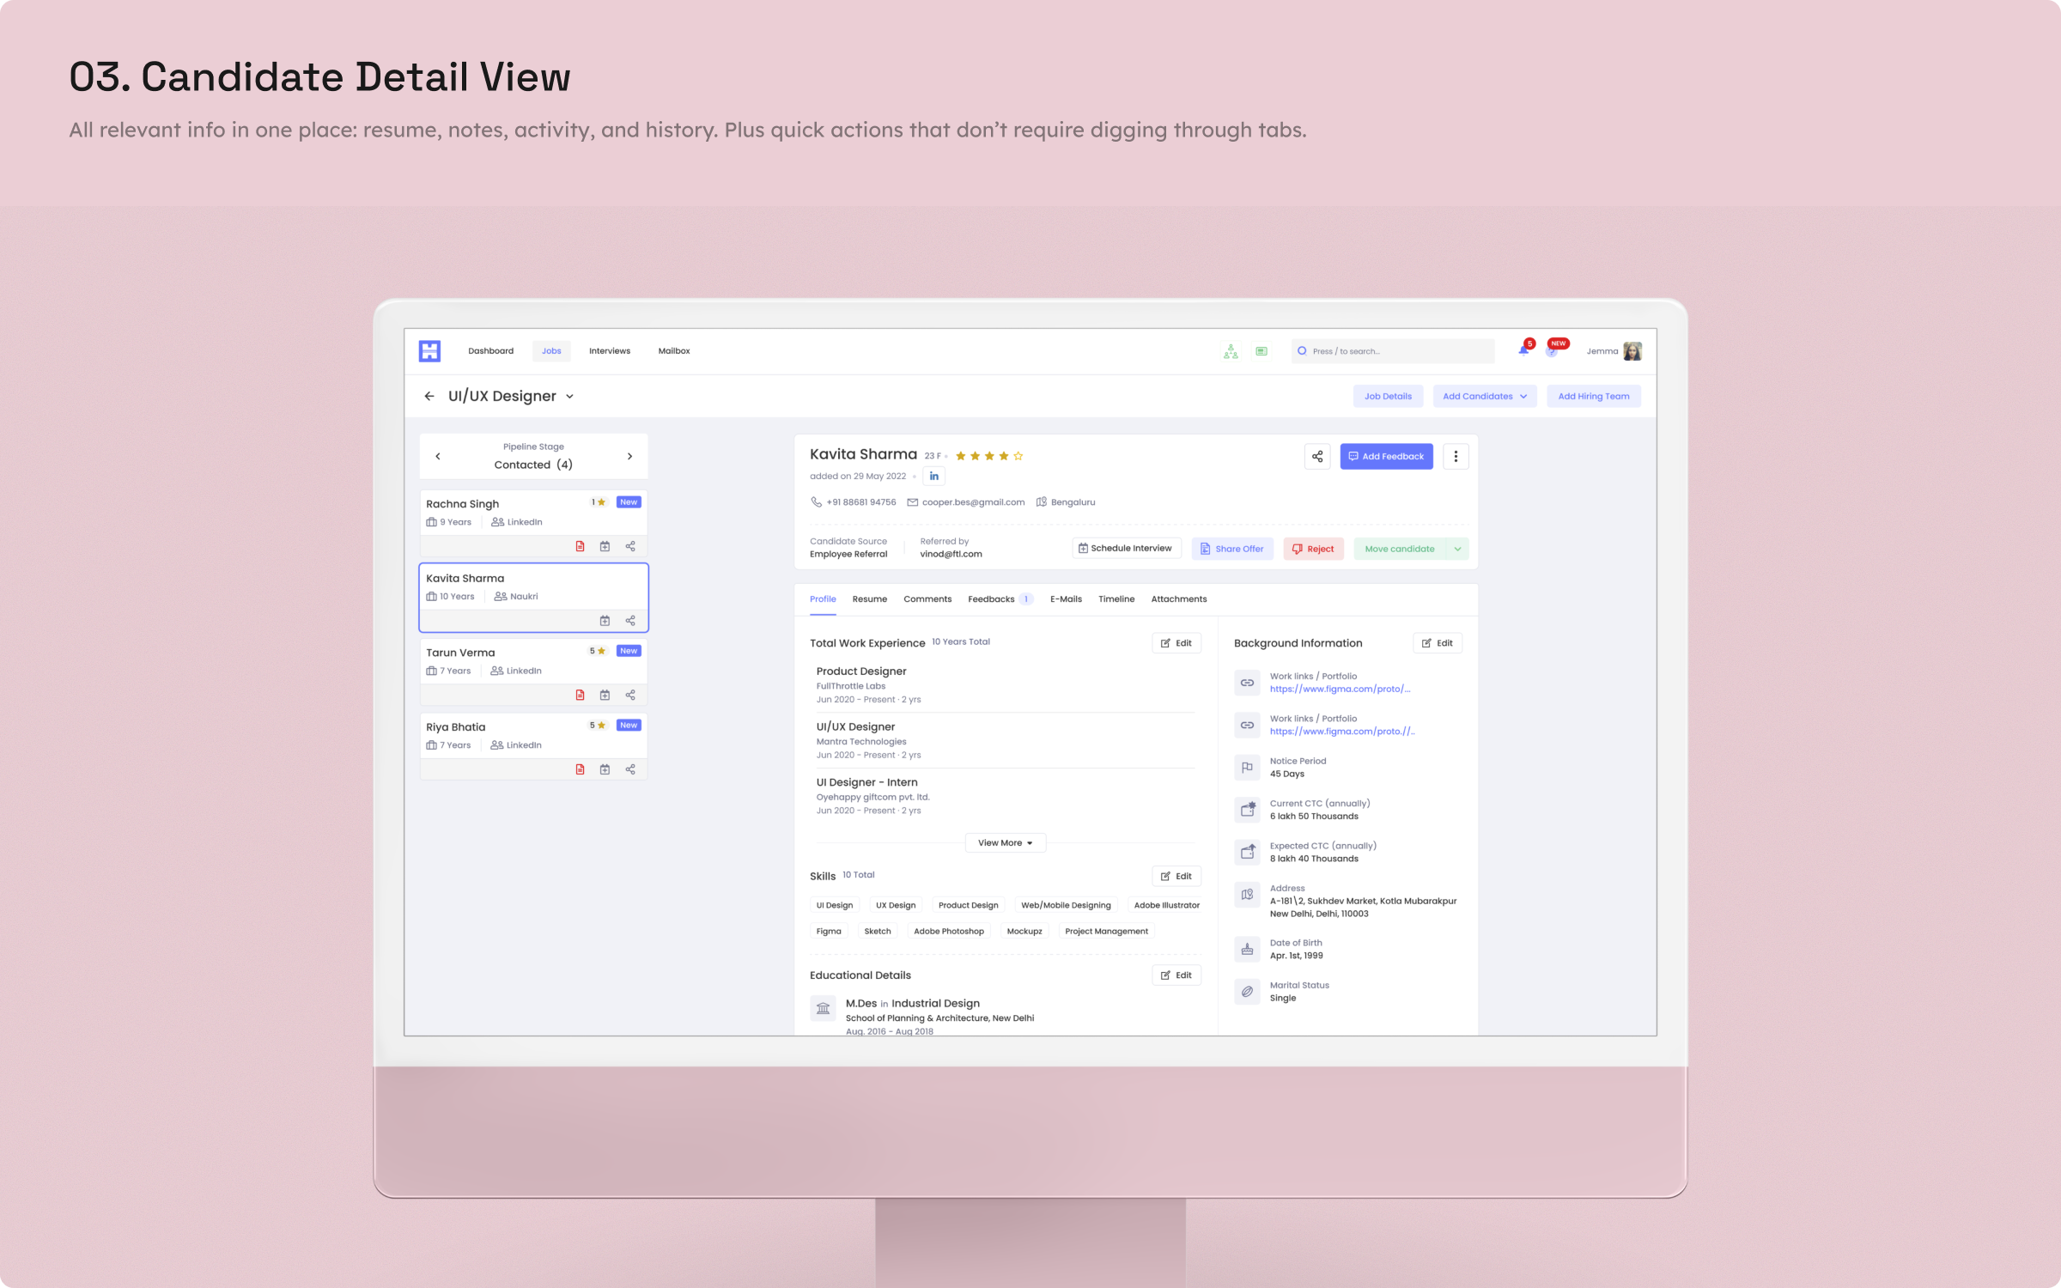Open the help icon marked NEW

1553,349
